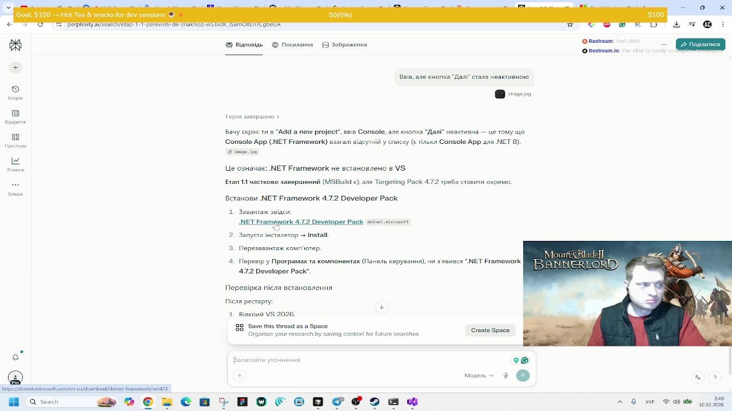The image size is (732, 411).
Task: Click the Create Space button
Action: tap(490, 331)
